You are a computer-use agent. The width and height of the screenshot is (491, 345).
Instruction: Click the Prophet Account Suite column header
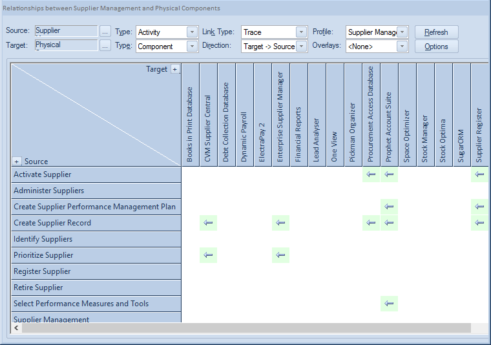(x=389, y=115)
